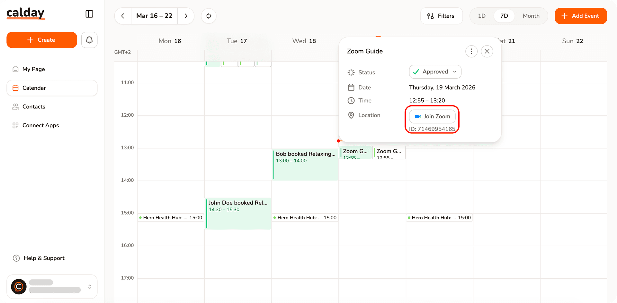The height and width of the screenshot is (303, 617).
Task: Open Bob's Relaxing booking on Wednesday
Action: (305, 164)
